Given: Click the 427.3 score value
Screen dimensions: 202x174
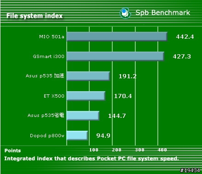Looking at the screenshot, I should [182, 57].
